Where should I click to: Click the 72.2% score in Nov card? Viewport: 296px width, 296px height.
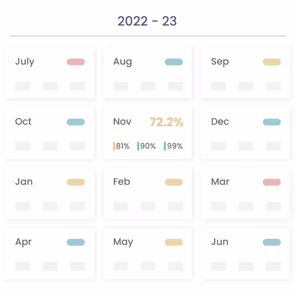point(166,122)
